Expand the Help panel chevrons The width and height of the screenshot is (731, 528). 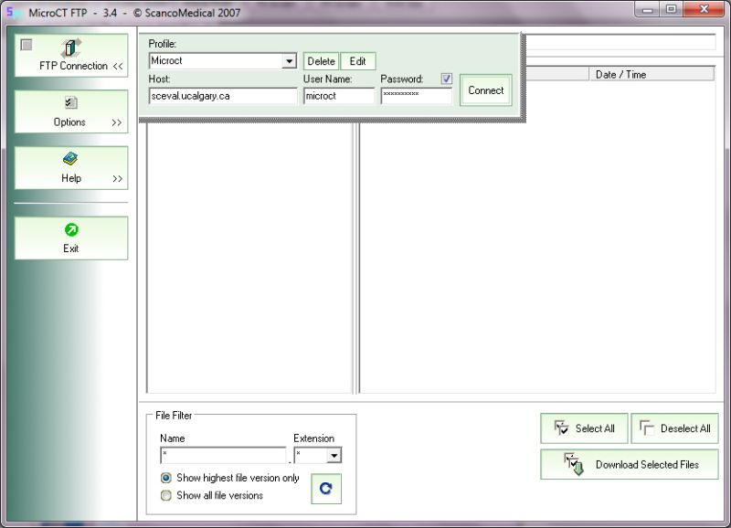117,178
